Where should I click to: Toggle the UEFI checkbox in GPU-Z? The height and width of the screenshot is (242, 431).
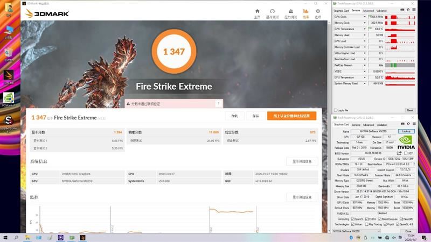click(x=406, y=153)
